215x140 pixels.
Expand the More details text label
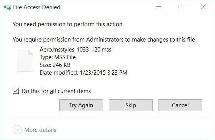(40, 130)
